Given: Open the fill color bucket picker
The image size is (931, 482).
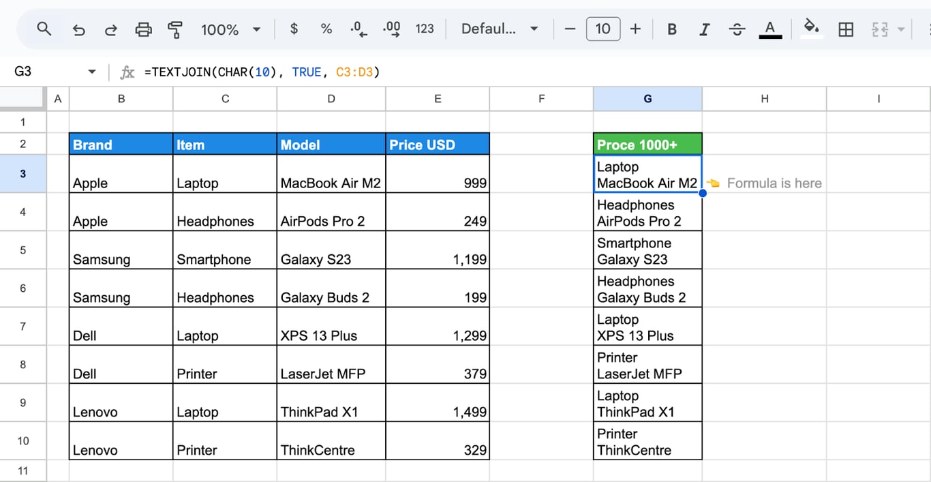Looking at the screenshot, I should (811, 29).
